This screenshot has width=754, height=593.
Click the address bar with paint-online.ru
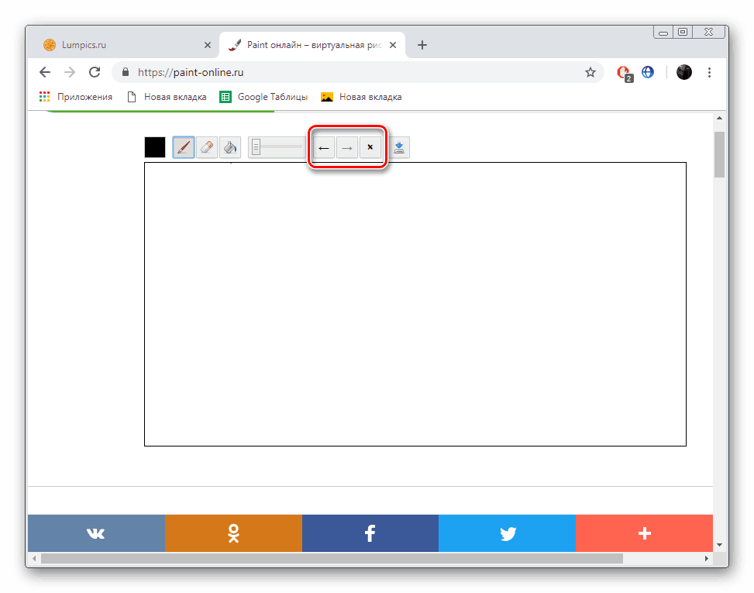[358, 72]
